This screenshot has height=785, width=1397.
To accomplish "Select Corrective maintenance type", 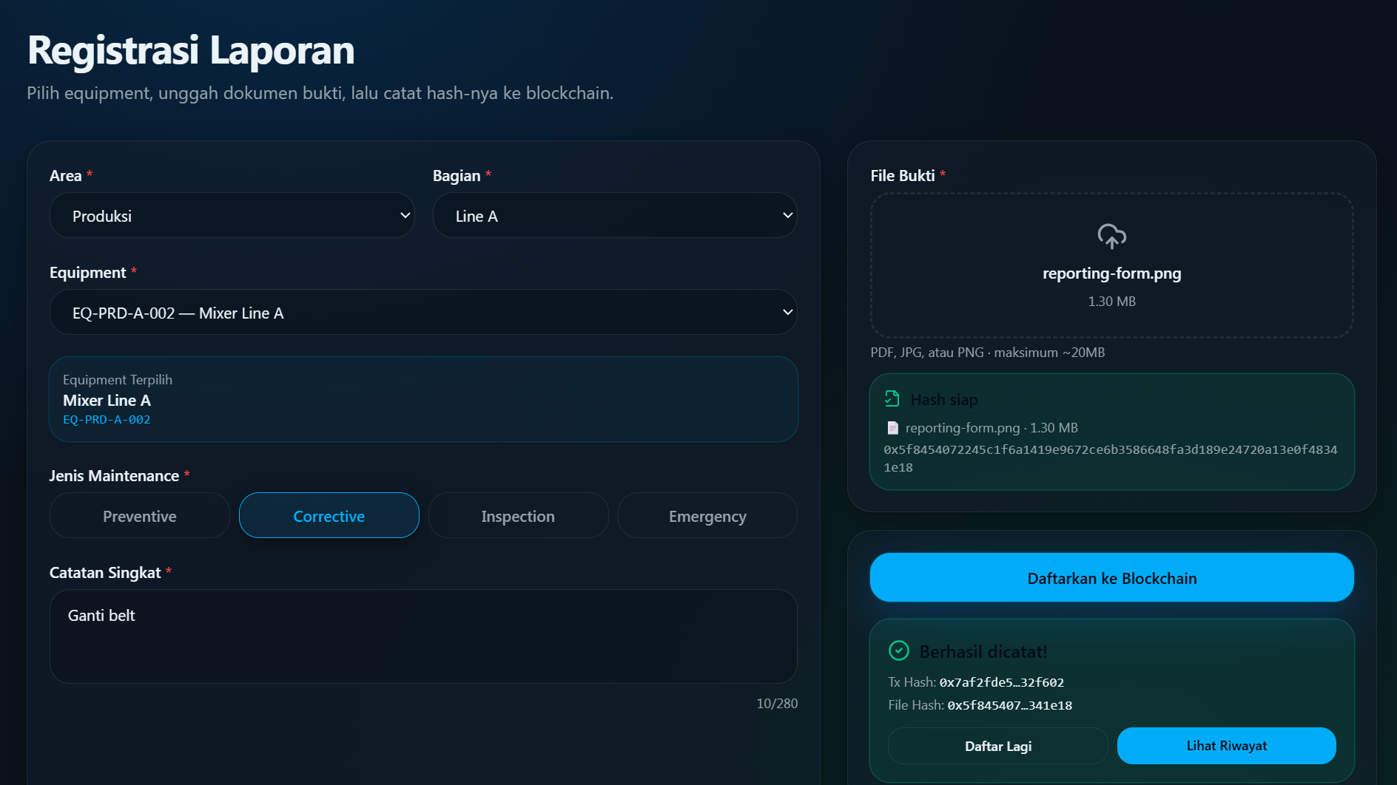I will [329, 516].
